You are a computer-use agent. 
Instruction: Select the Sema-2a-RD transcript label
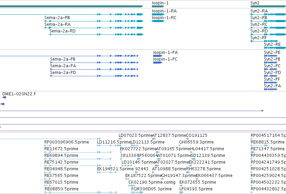coord(63,31)
